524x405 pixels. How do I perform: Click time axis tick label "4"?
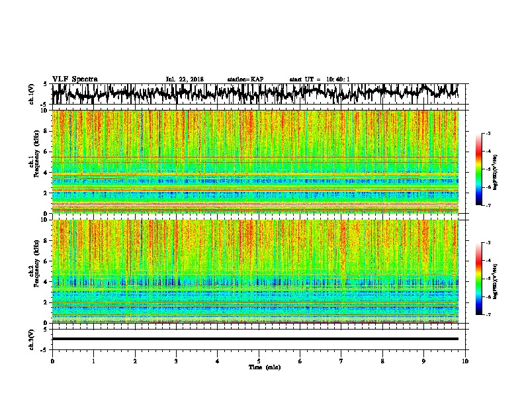pyautogui.click(x=218, y=361)
